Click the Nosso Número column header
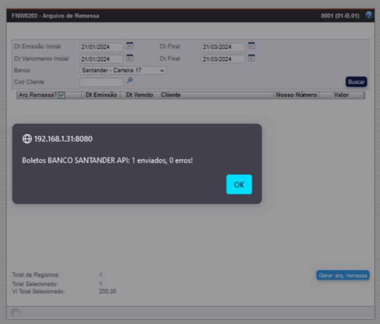The image size is (380, 324). click(296, 95)
